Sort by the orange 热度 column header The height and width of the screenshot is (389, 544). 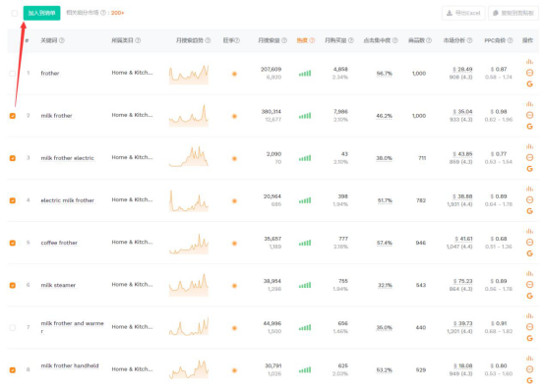(302, 40)
